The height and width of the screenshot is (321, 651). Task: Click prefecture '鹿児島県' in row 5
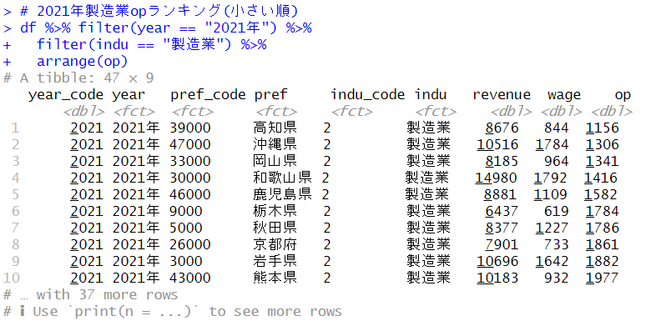(x=282, y=194)
